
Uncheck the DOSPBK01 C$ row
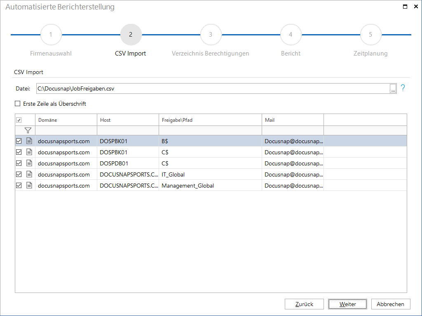tap(19, 152)
